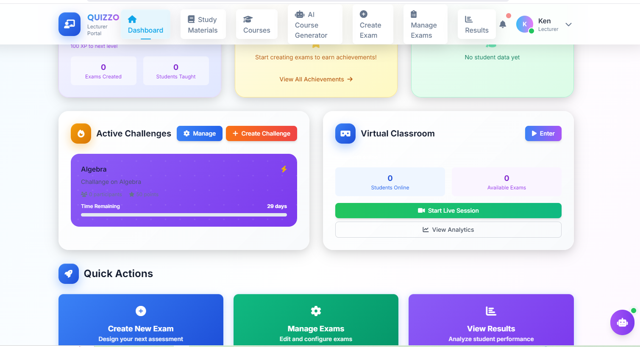Click the Enter virtual classroom button
This screenshot has width=640, height=347.
[x=543, y=133]
